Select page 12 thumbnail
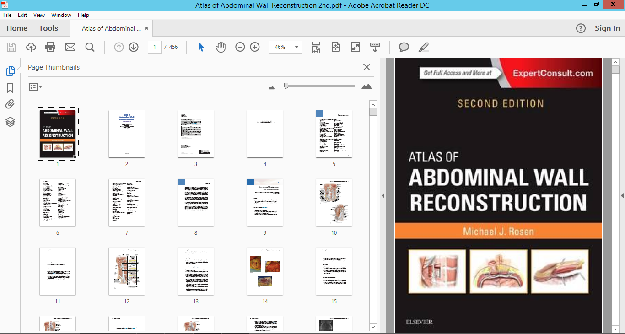The width and height of the screenshot is (625, 334). coord(127,271)
